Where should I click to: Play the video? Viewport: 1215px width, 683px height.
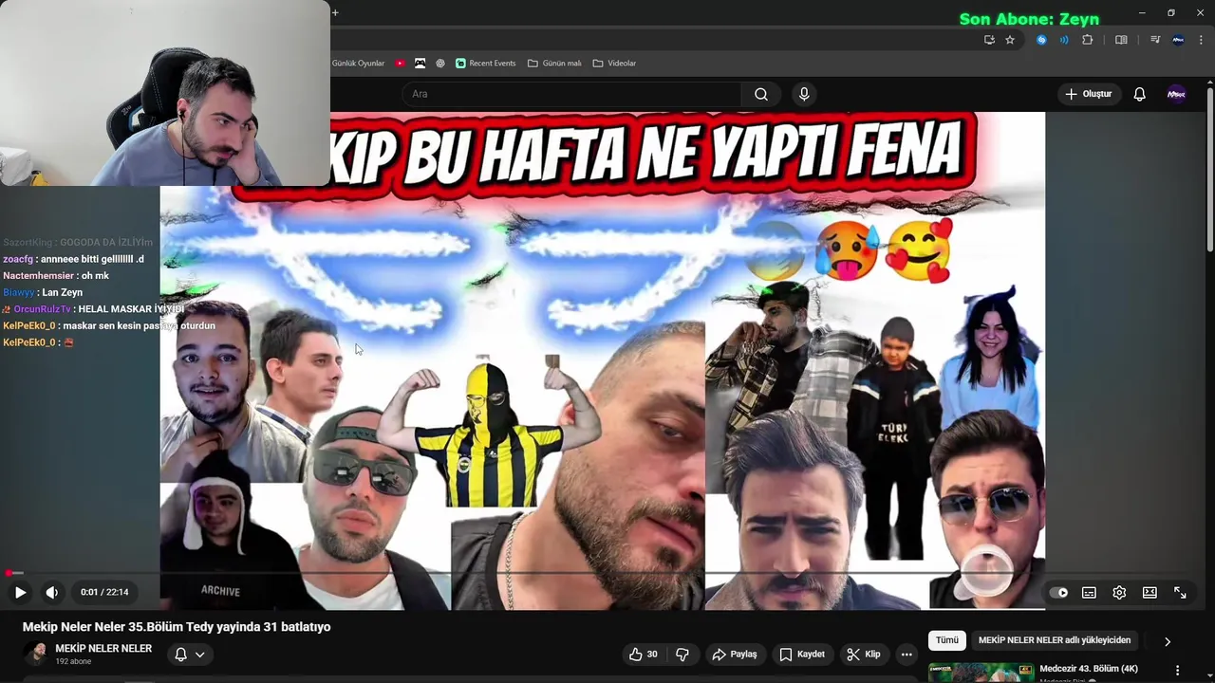pyautogui.click(x=20, y=592)
